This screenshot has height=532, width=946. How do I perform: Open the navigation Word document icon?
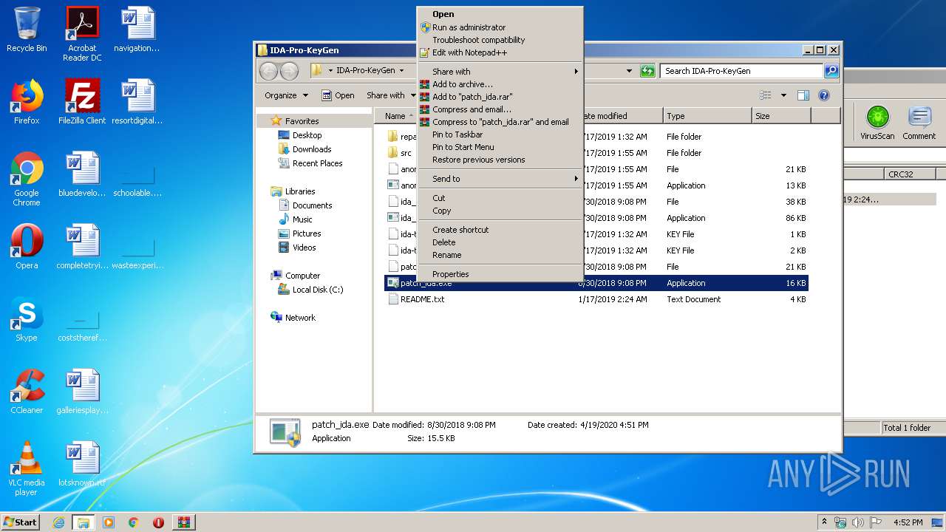[x=137, y=30]
